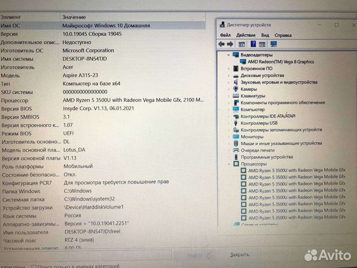357x268 pixels.
Task: Select the last AMD Ryzen 5 3500U processor entry
Action: pyautogui.click(x=293, y=217)
